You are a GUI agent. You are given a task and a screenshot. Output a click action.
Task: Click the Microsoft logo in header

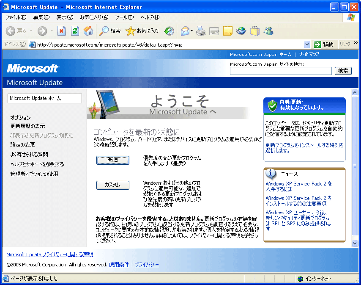33,69
